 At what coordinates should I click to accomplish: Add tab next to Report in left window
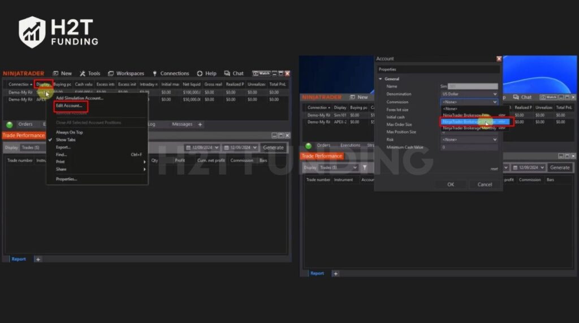pos(38,260)
